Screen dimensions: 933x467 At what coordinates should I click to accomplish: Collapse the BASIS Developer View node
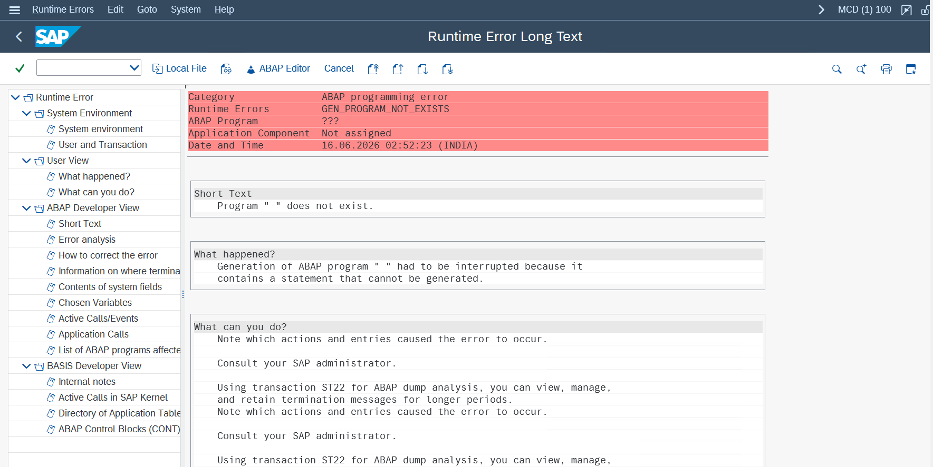26,366
